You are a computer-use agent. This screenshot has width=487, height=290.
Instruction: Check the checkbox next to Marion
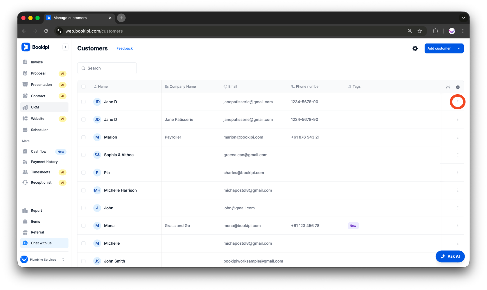[84, 137]
